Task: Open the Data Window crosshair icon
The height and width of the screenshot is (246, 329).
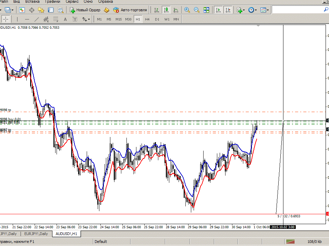Action: [32, 10]
